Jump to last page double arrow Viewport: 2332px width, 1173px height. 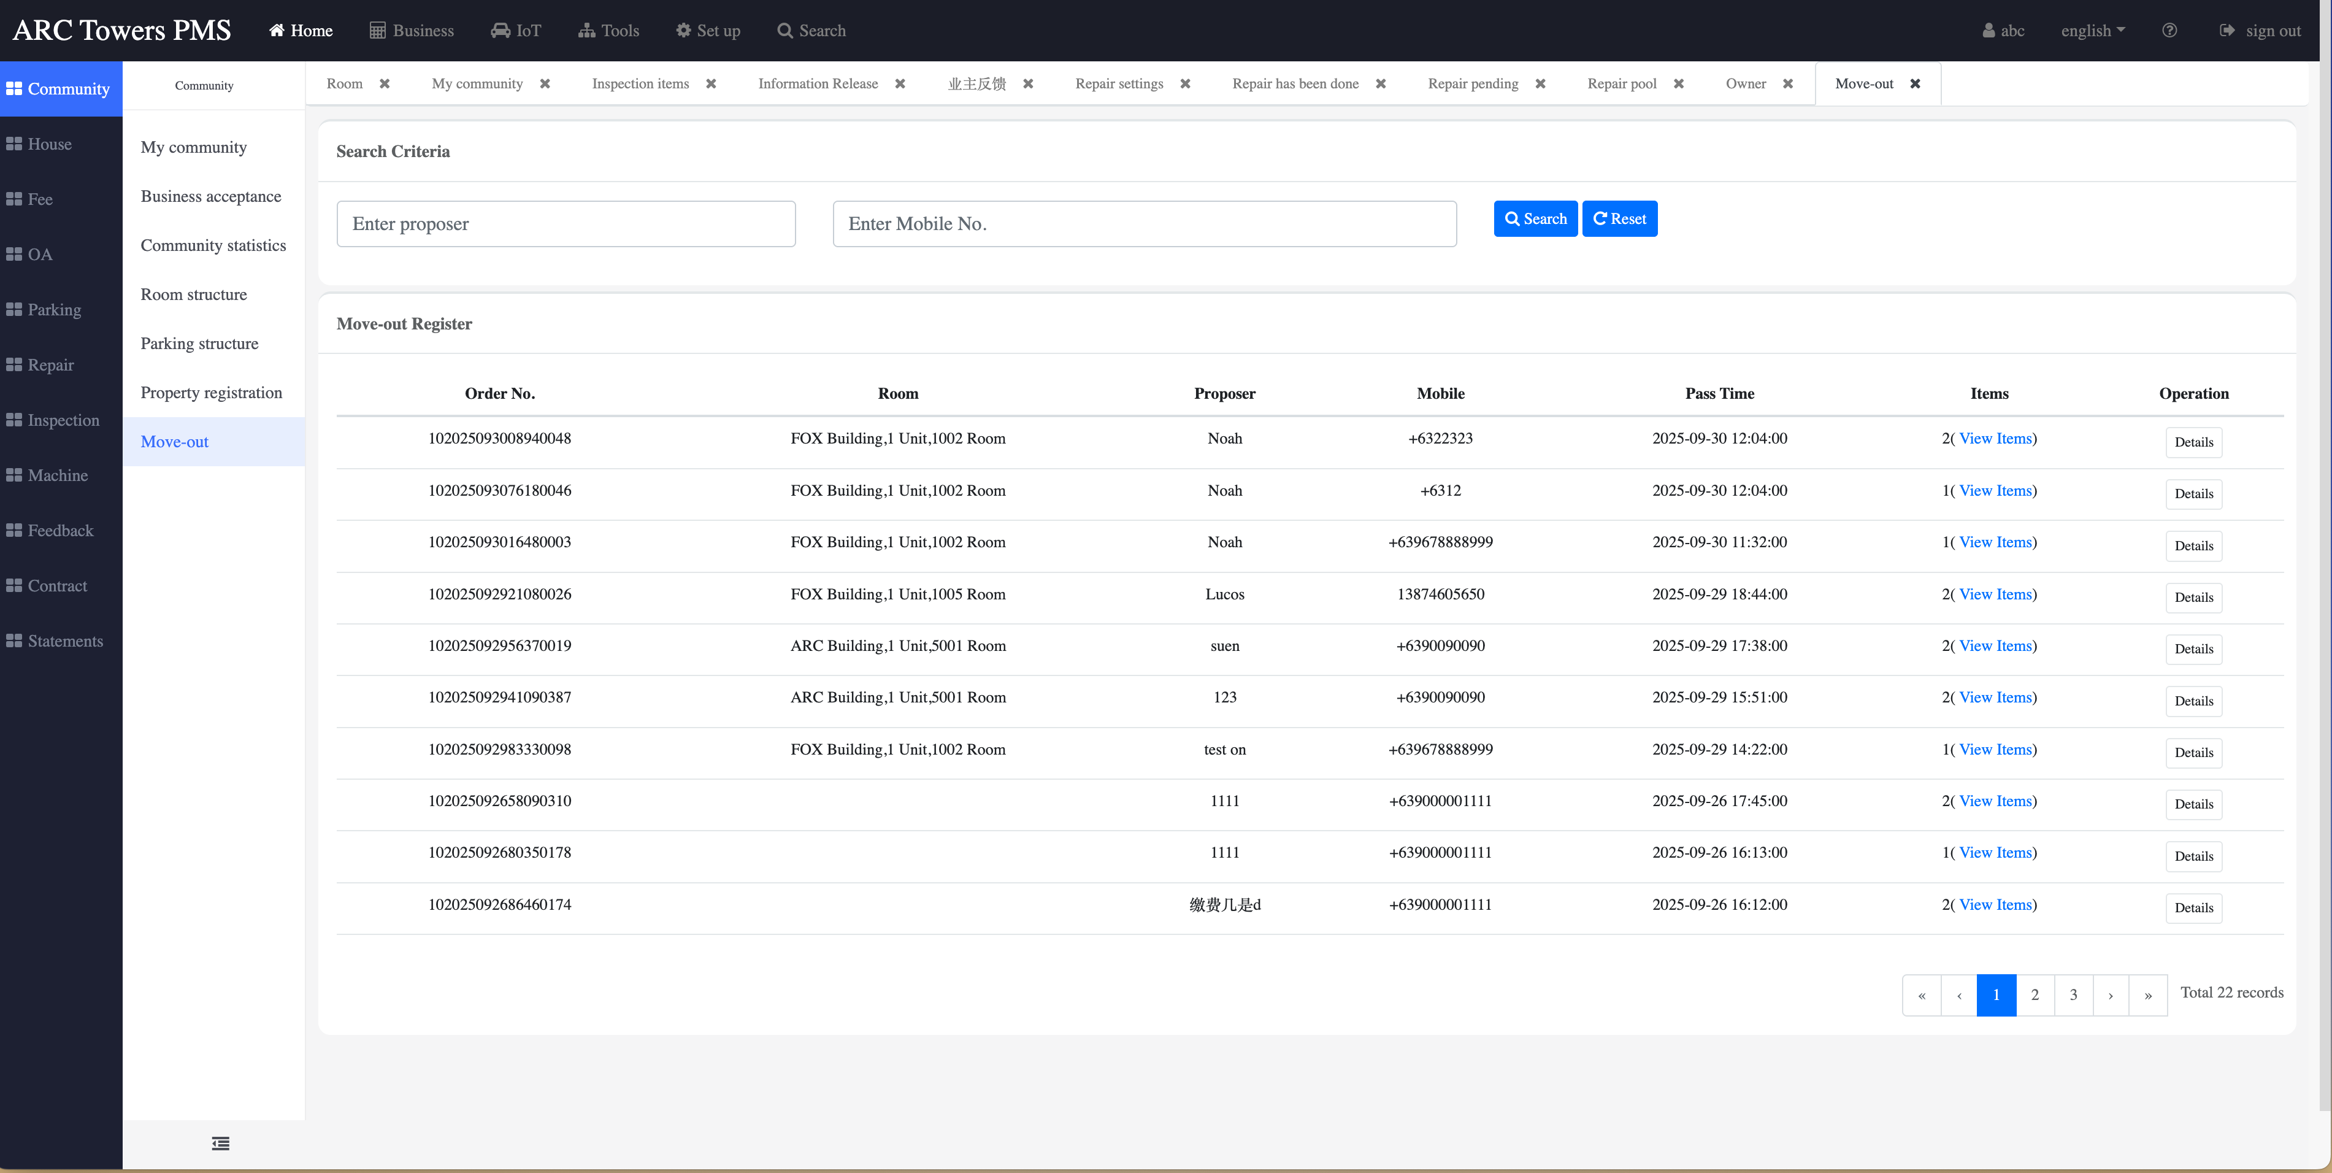pos(2147,996)
